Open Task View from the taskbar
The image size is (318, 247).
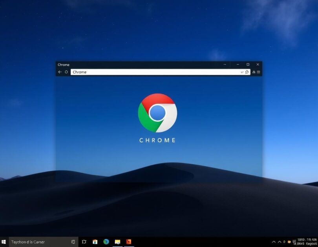[84, 242]
